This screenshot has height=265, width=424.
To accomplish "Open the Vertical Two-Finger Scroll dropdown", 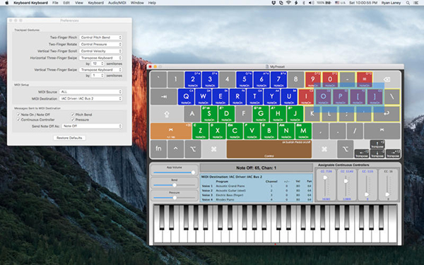I will (x=101, y=51).
